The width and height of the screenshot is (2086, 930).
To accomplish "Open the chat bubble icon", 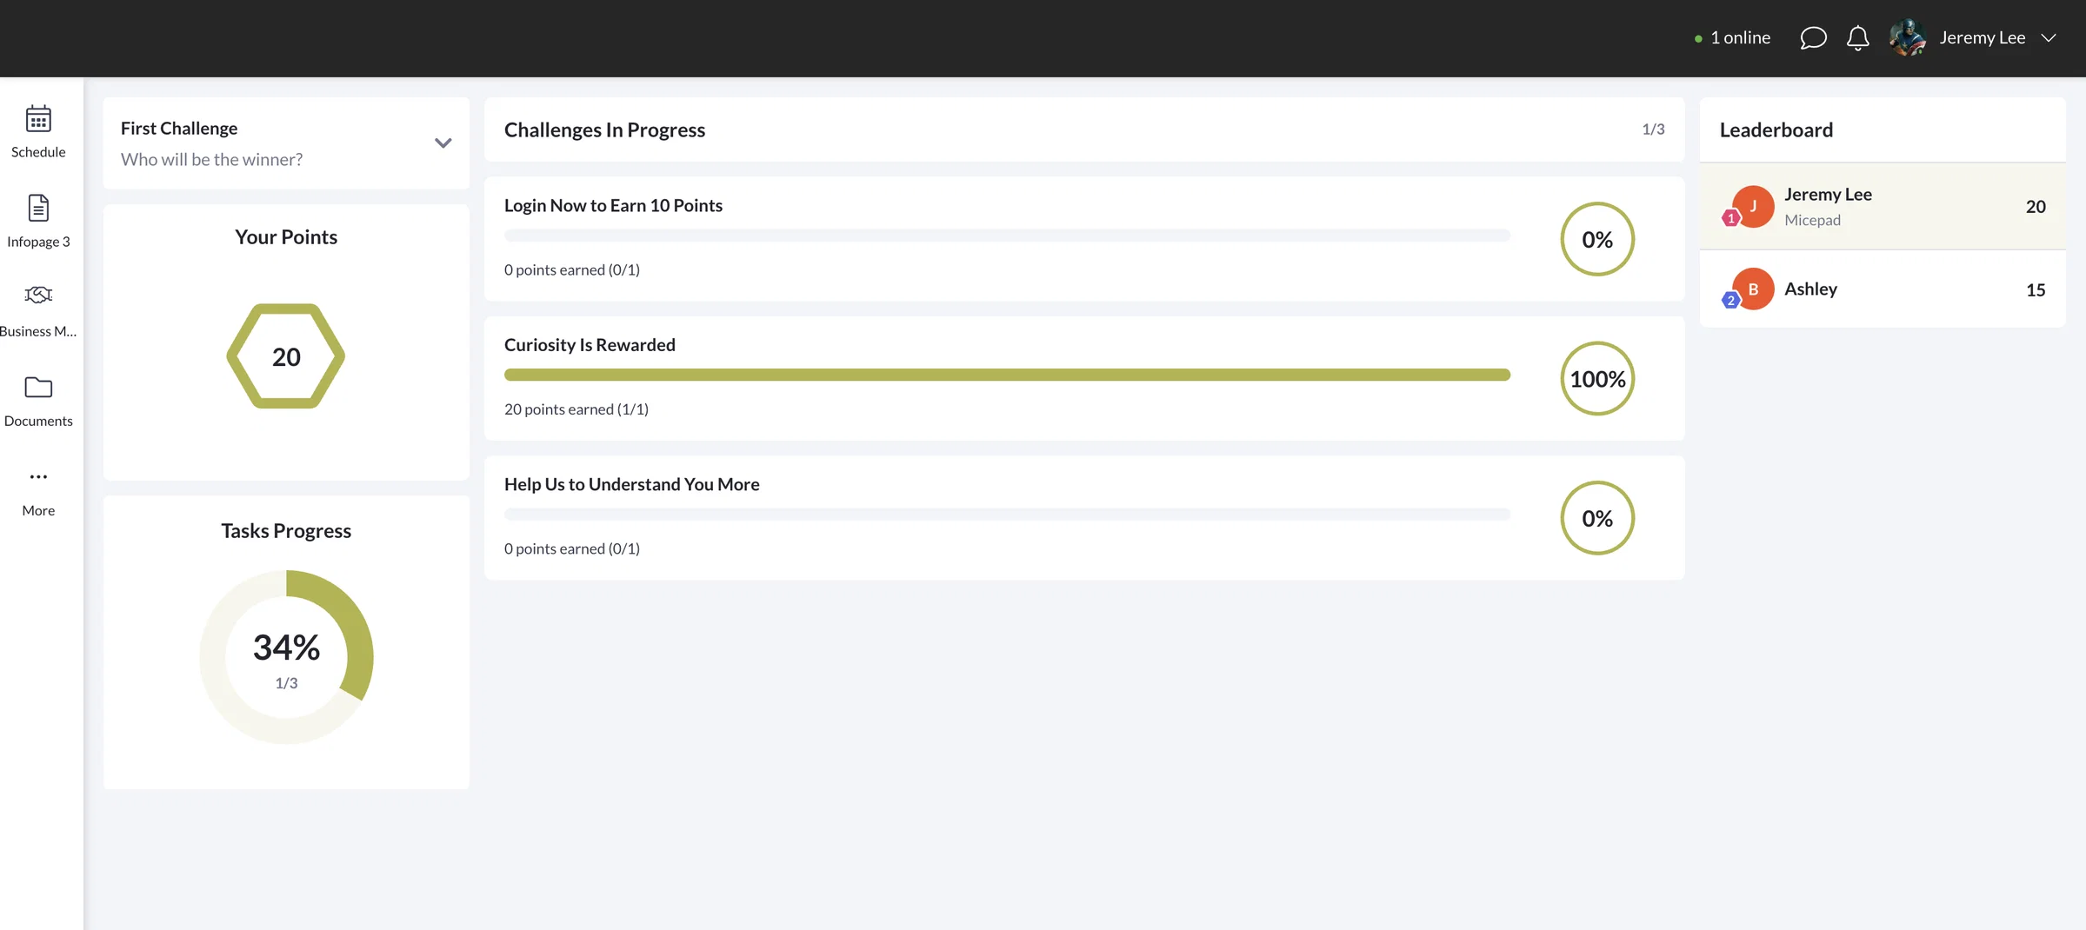I will (1813, 38).
